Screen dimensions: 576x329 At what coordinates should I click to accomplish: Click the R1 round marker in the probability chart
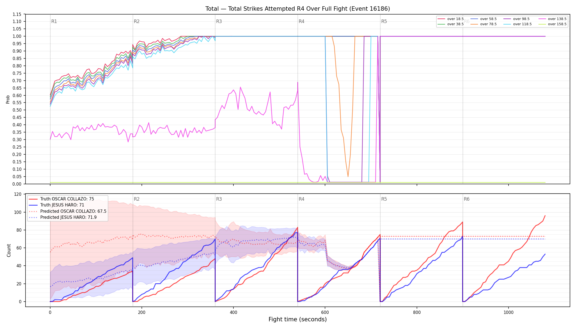[x=54, y=21]
